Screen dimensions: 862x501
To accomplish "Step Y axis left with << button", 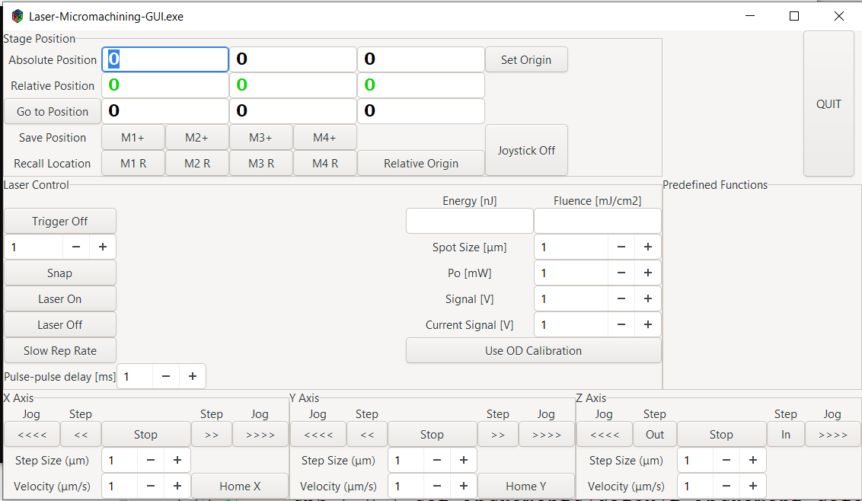I will click(x=366, y=435).
